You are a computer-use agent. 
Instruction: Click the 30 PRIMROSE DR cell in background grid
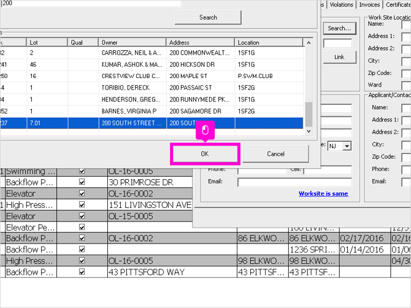tap(150, 182)
